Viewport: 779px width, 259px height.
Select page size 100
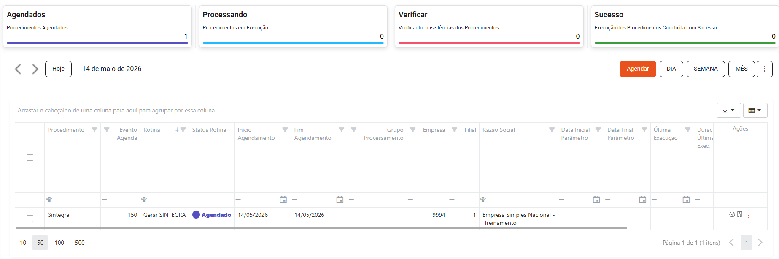59,243
